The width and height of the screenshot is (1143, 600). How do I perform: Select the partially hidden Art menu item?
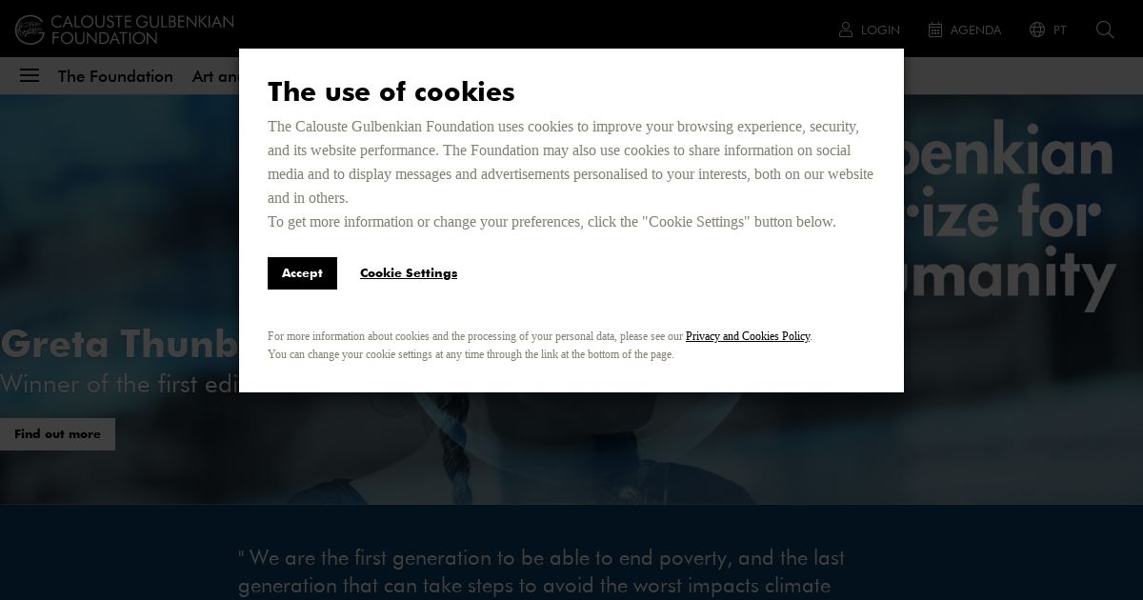[x=215, y=76]
